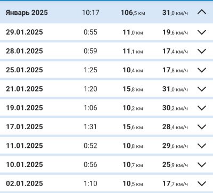This screenshot has height=193, width=213.
Task: Expand the 17.01.2025 ride entry chevron
Action: point(202,127)
